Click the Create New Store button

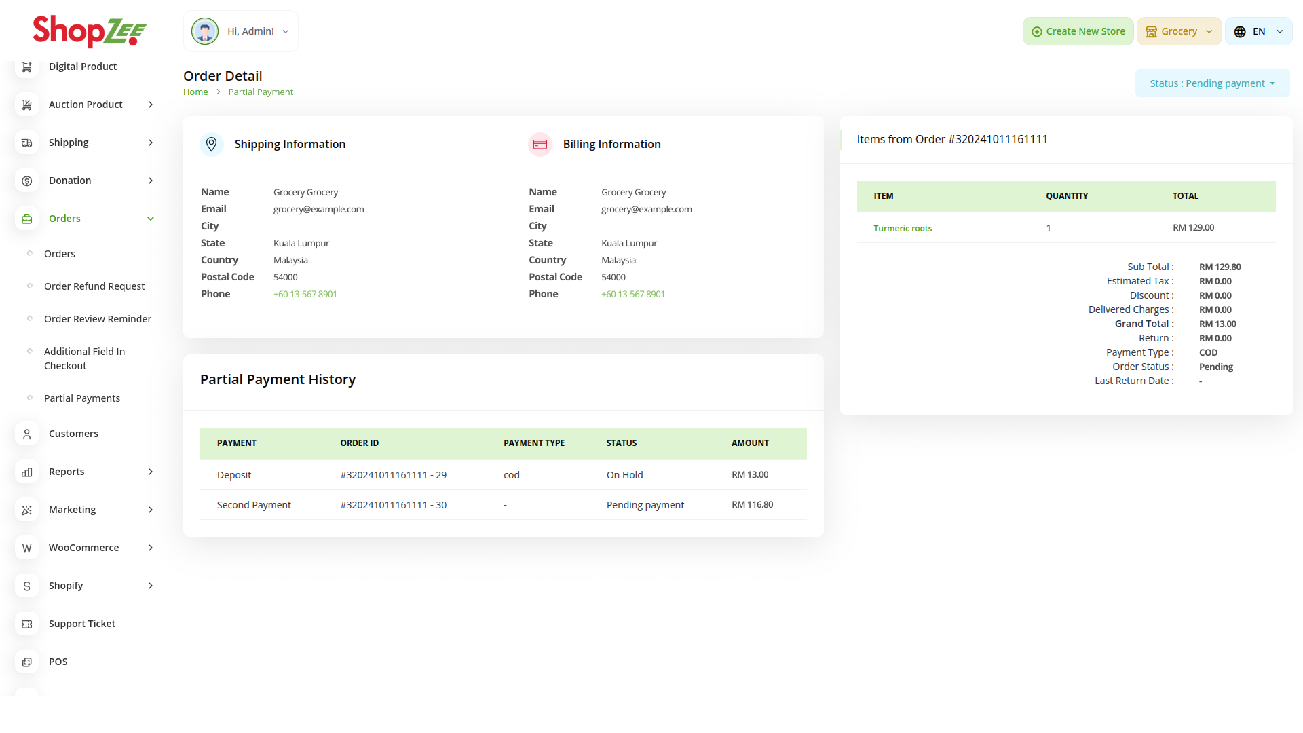coord(1078,31)
